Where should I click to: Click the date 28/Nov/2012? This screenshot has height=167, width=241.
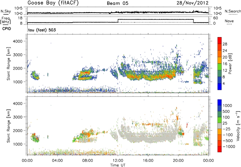(x=192, y=3)
